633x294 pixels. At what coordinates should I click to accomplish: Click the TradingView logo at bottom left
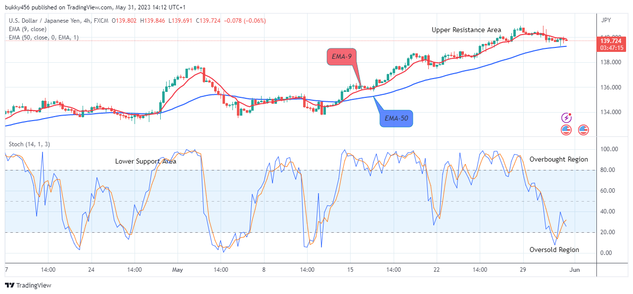[x=28, y=285]
